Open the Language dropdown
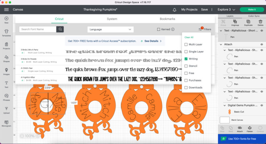 pos(111,29)
